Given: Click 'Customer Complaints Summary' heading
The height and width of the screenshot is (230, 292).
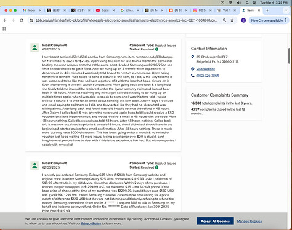Looking at the screenshot, I should click(219, 95).
